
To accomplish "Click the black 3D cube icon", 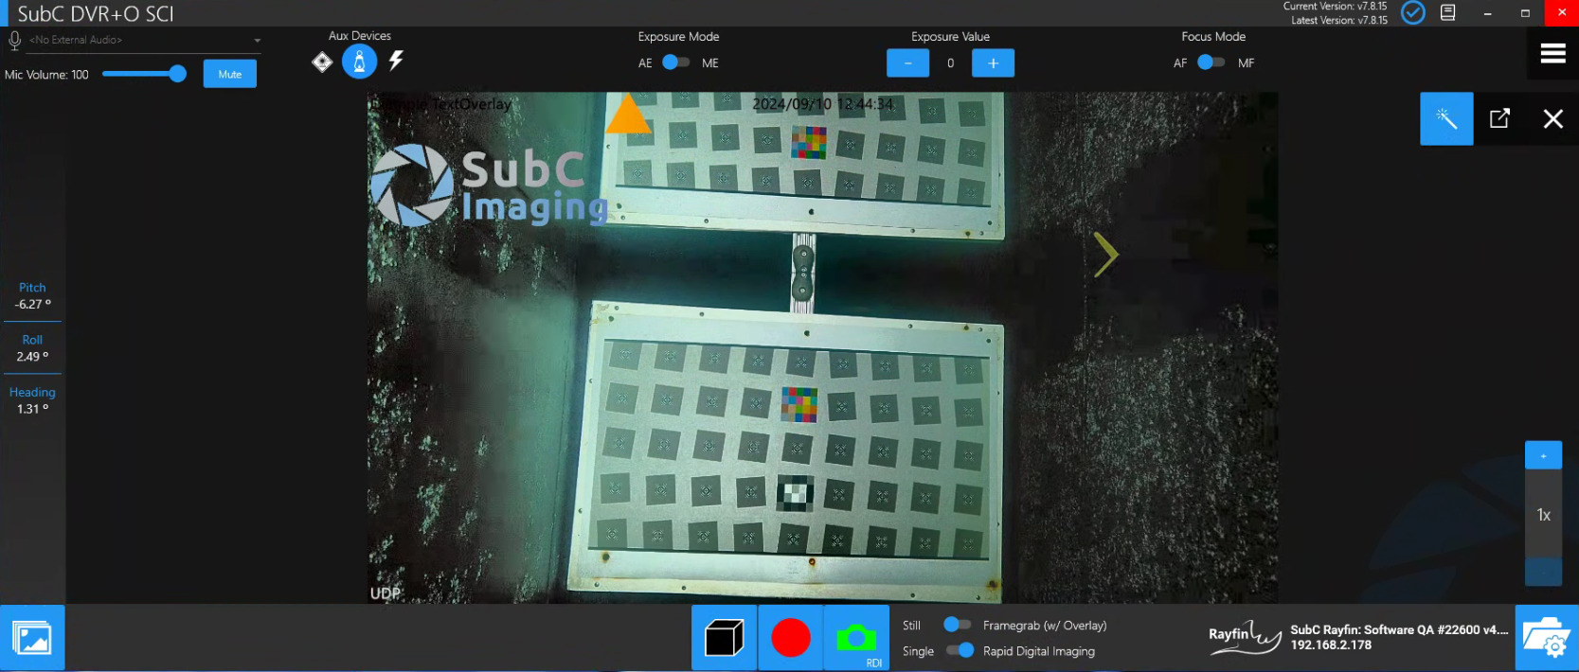I will coord(725,638).
